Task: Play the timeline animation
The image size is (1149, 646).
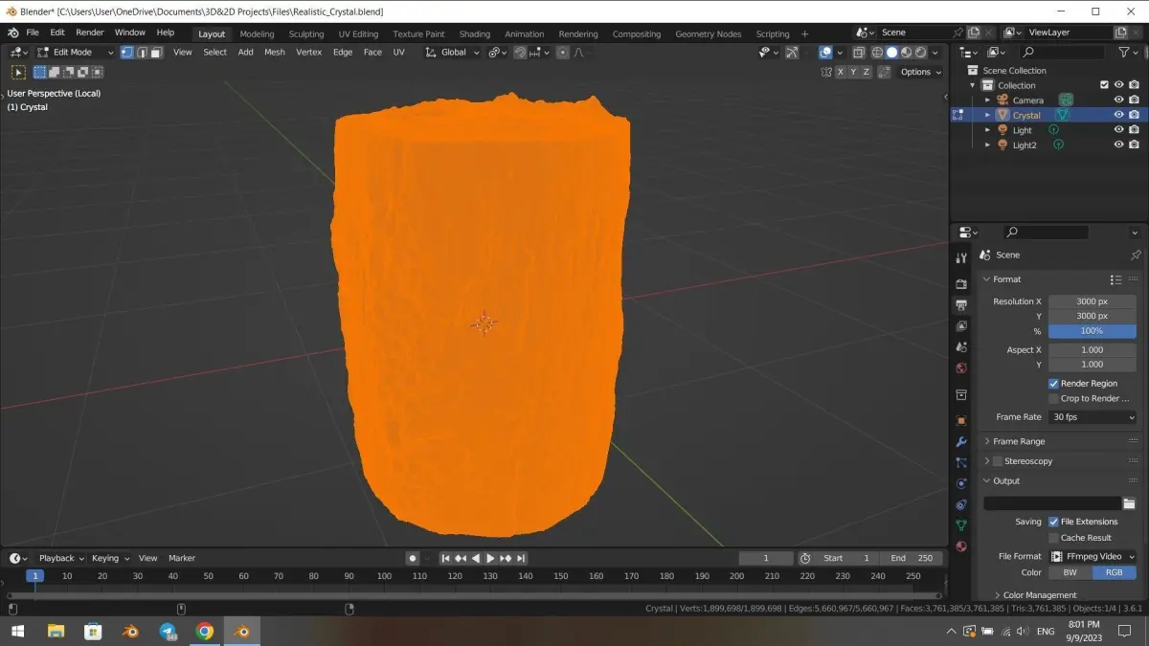Action: tap(490, 558)
